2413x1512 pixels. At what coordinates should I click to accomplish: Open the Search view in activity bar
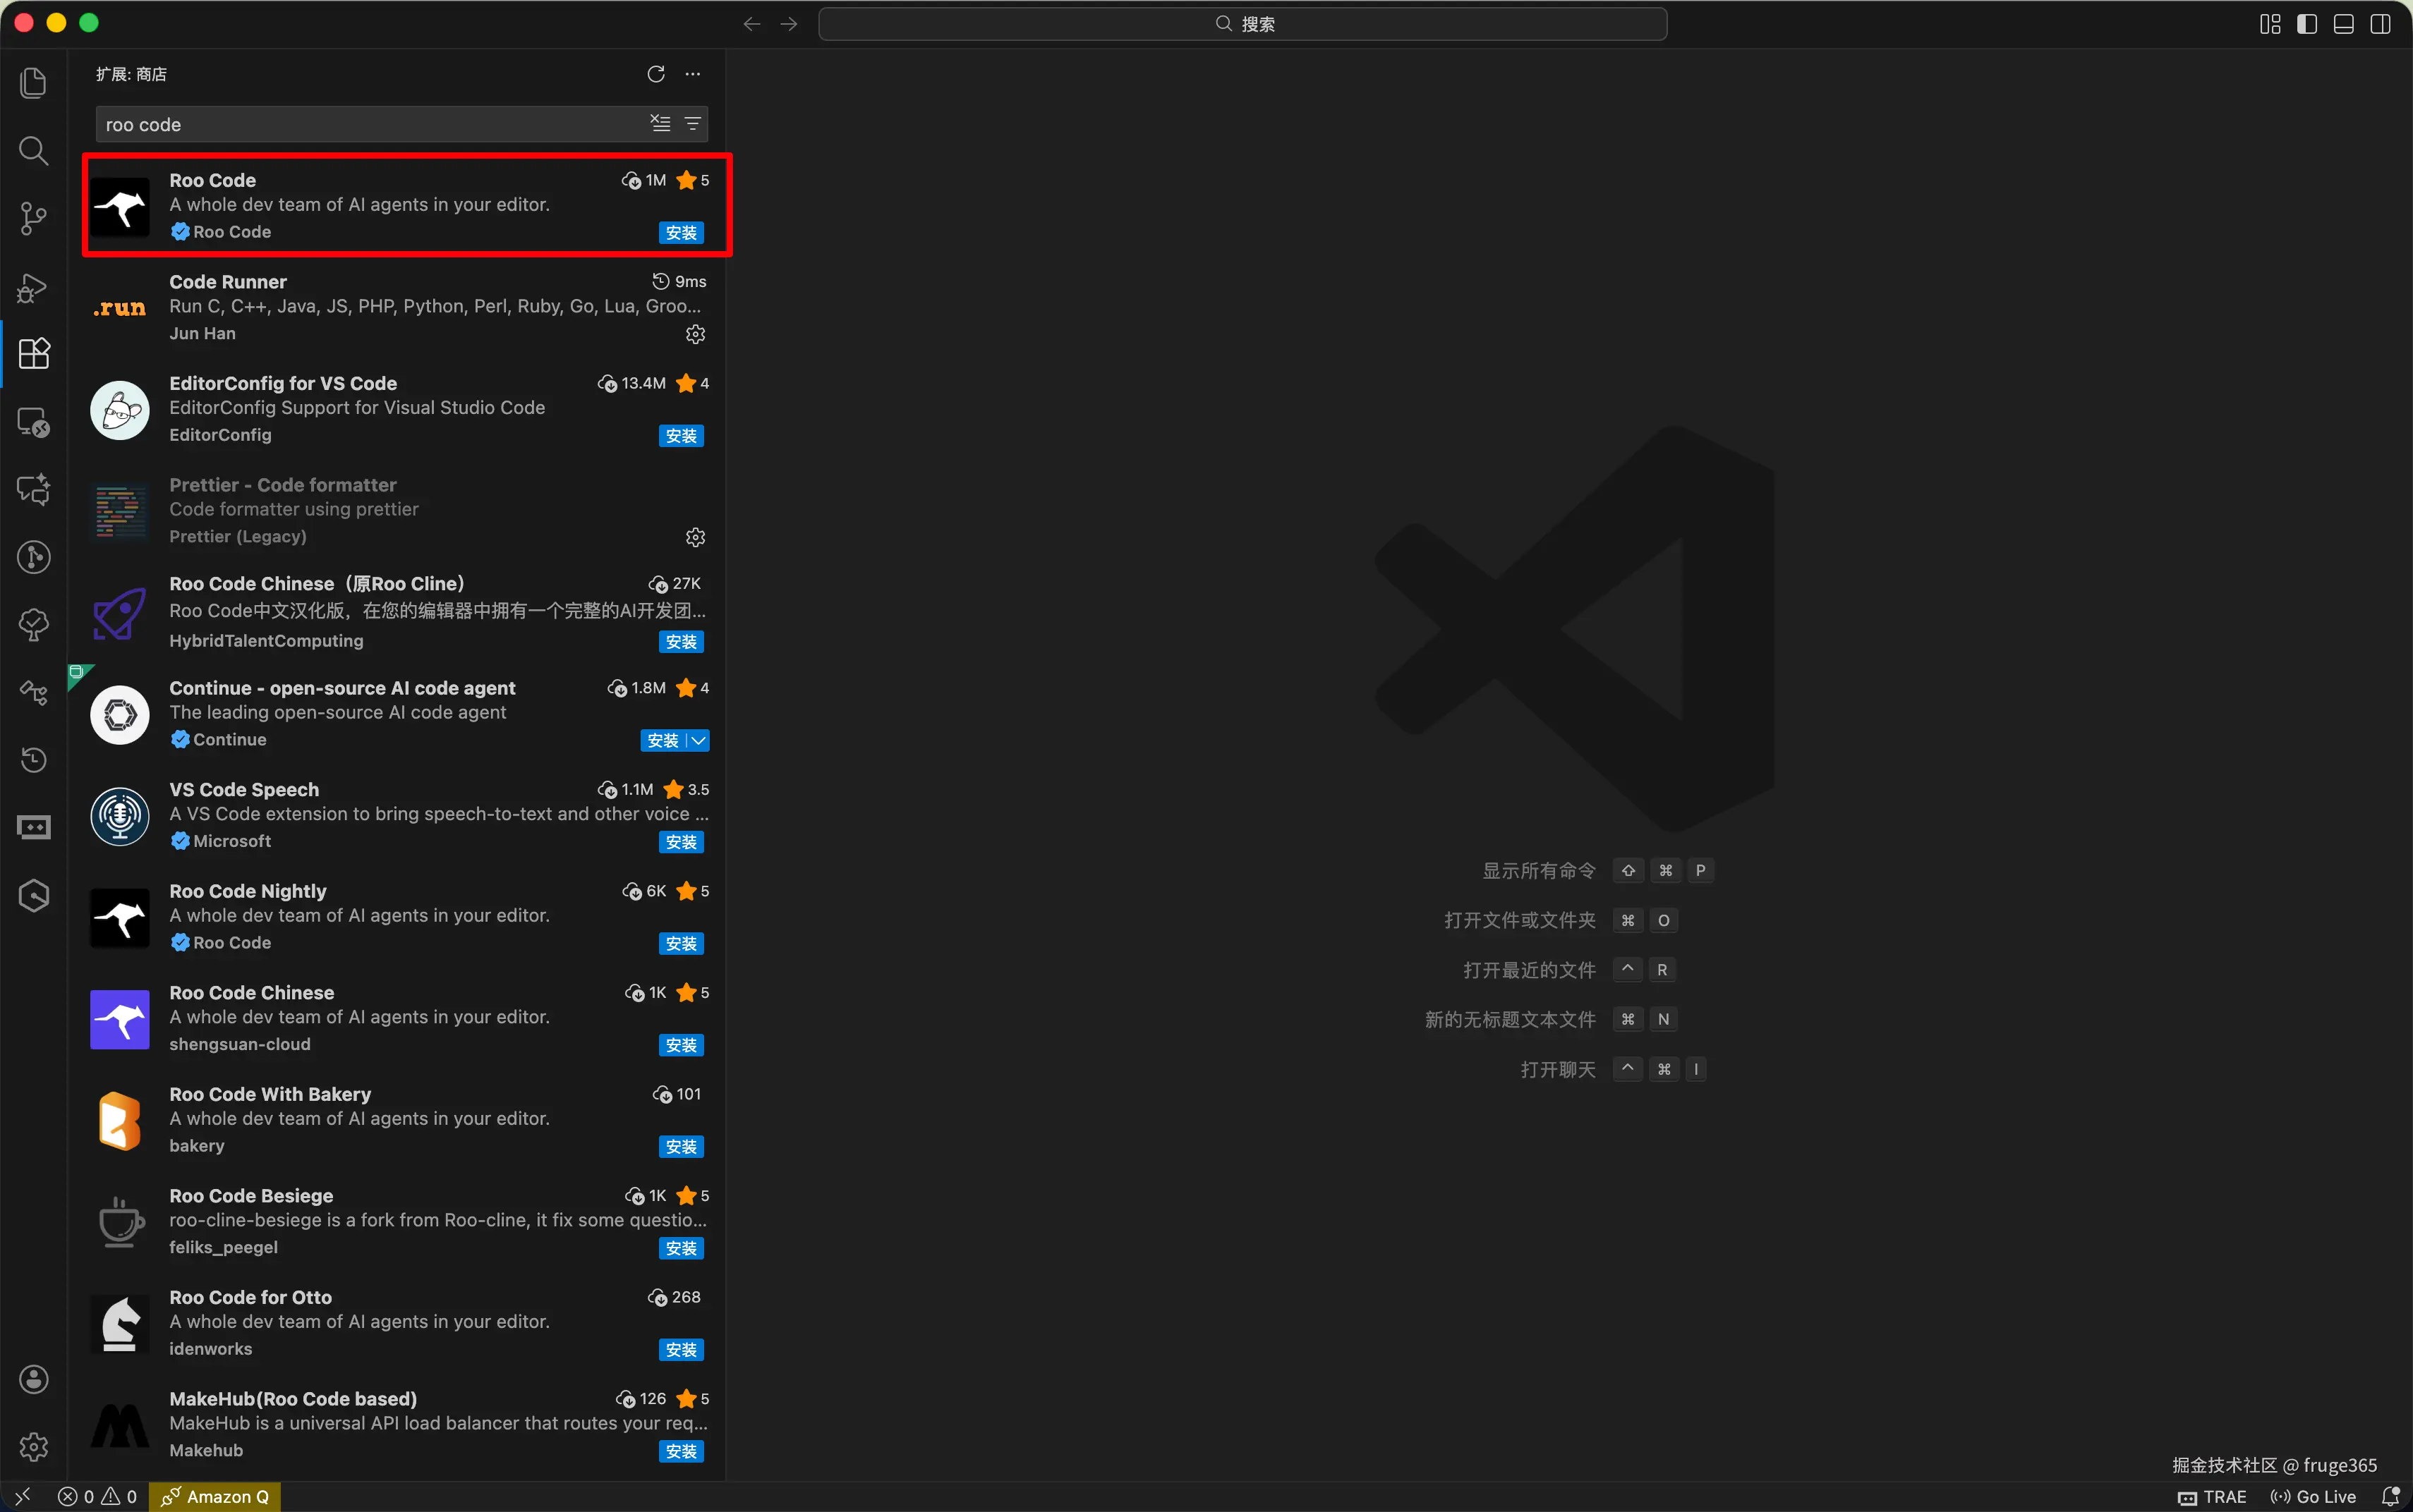[33, 151]
